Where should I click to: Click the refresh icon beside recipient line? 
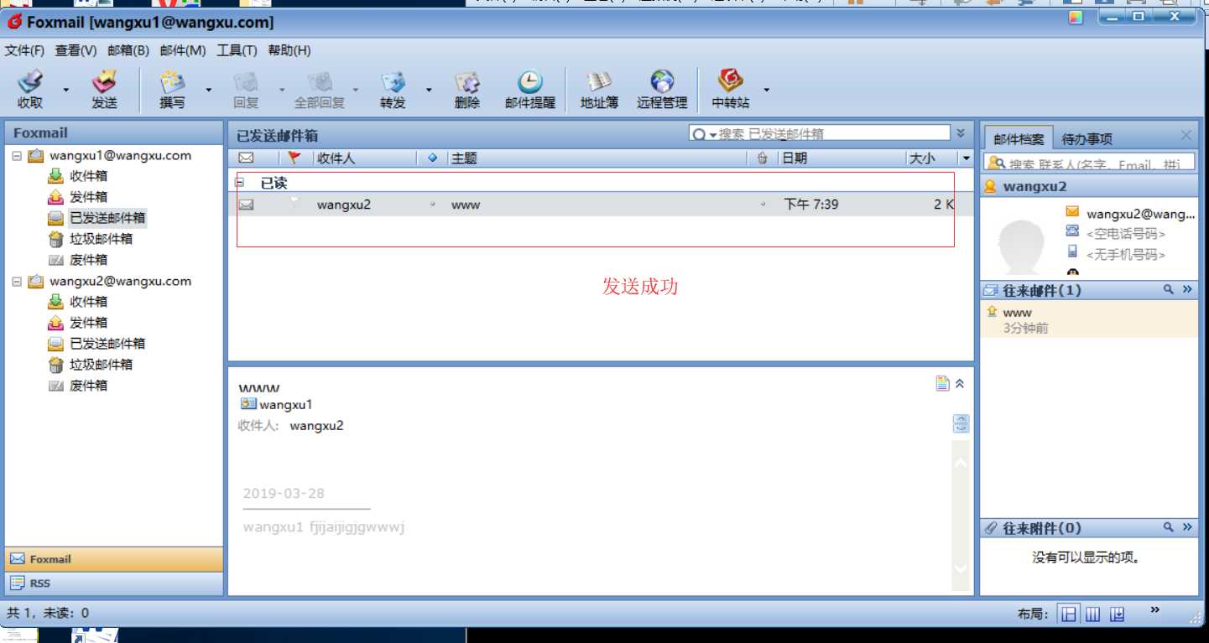(x=961, y=424)
